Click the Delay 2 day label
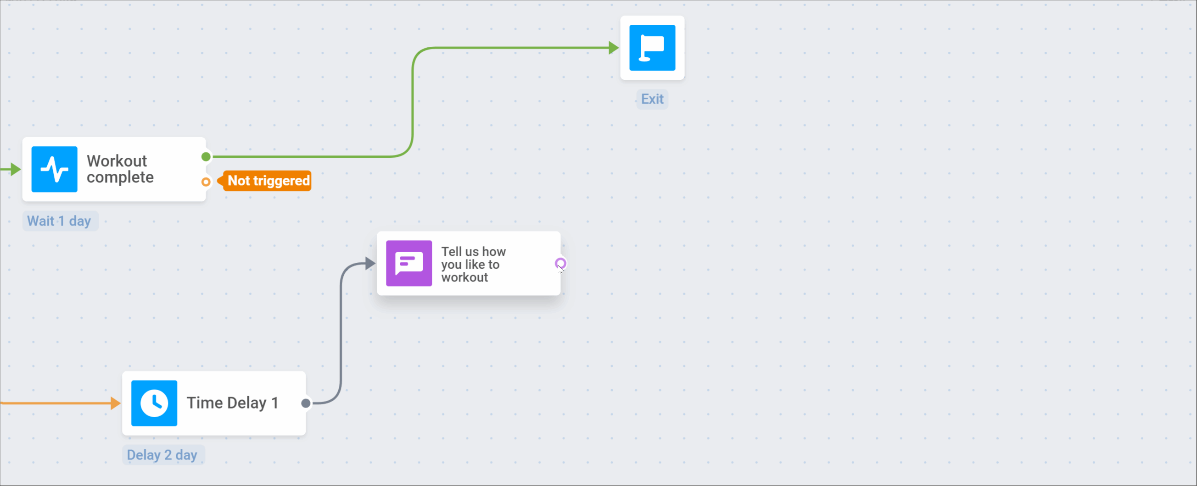The width and height of the screenshot is (1197, 486). coord(162,455)
